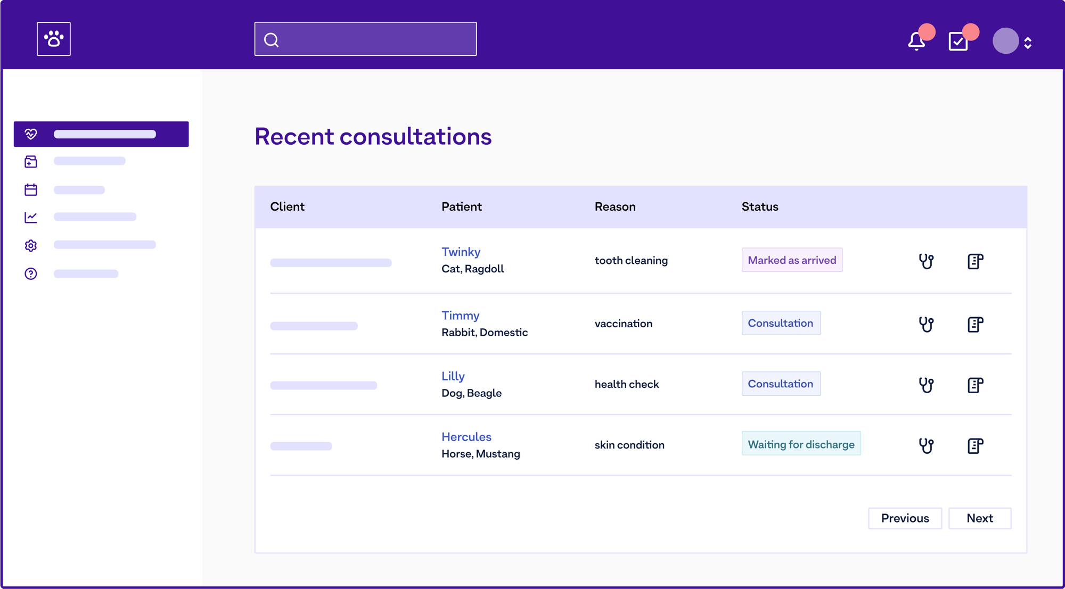Click the Waiting for discharge status badge
The height and width of the screenshot is (589, 1065).
point(801,444)
